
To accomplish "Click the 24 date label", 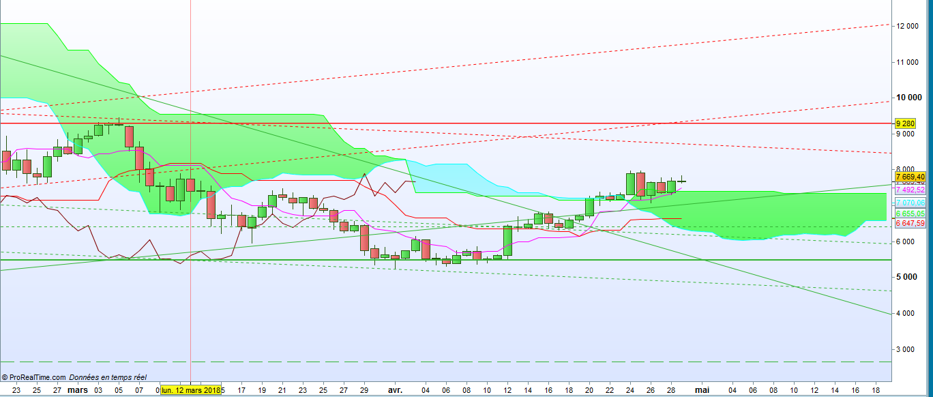I will [630, 390].
